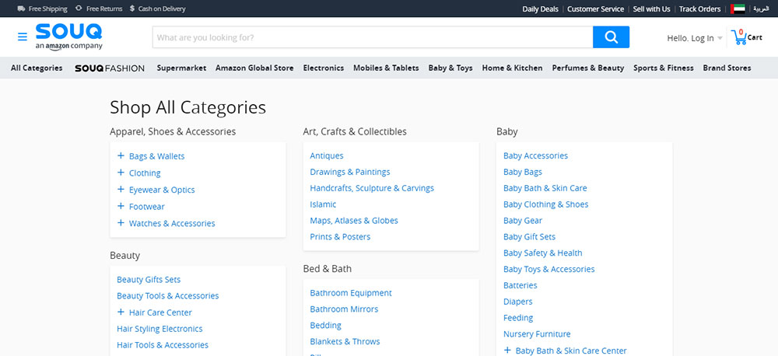778x356 pixels.
Task: Expand the Bags & Wallets plus sign
Action: pyautogui.click(x=121, y=155)
